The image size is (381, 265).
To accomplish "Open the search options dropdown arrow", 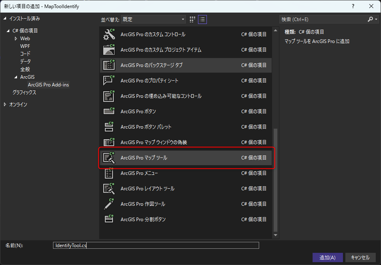I will [376, 19].
